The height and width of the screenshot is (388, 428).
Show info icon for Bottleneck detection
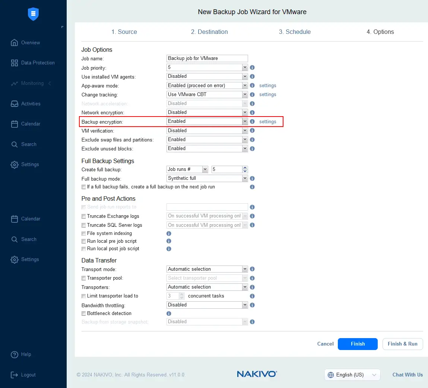pyautogui.click(x=169, y=314)
